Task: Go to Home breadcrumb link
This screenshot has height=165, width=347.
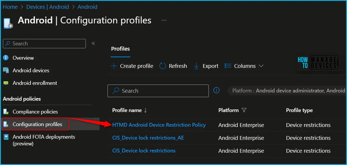Action: coord(10,7)
